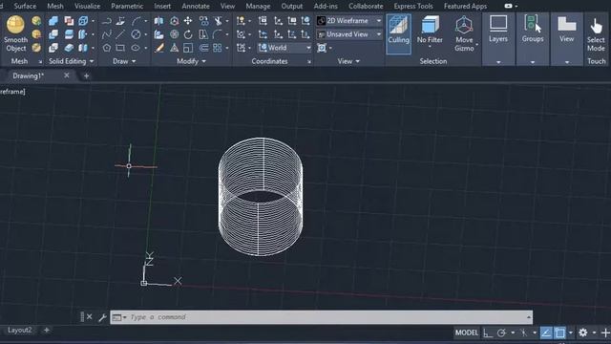611x344 pixels.
Task: Switch to the Drawing1* file tab
Action: click(29, 75)
